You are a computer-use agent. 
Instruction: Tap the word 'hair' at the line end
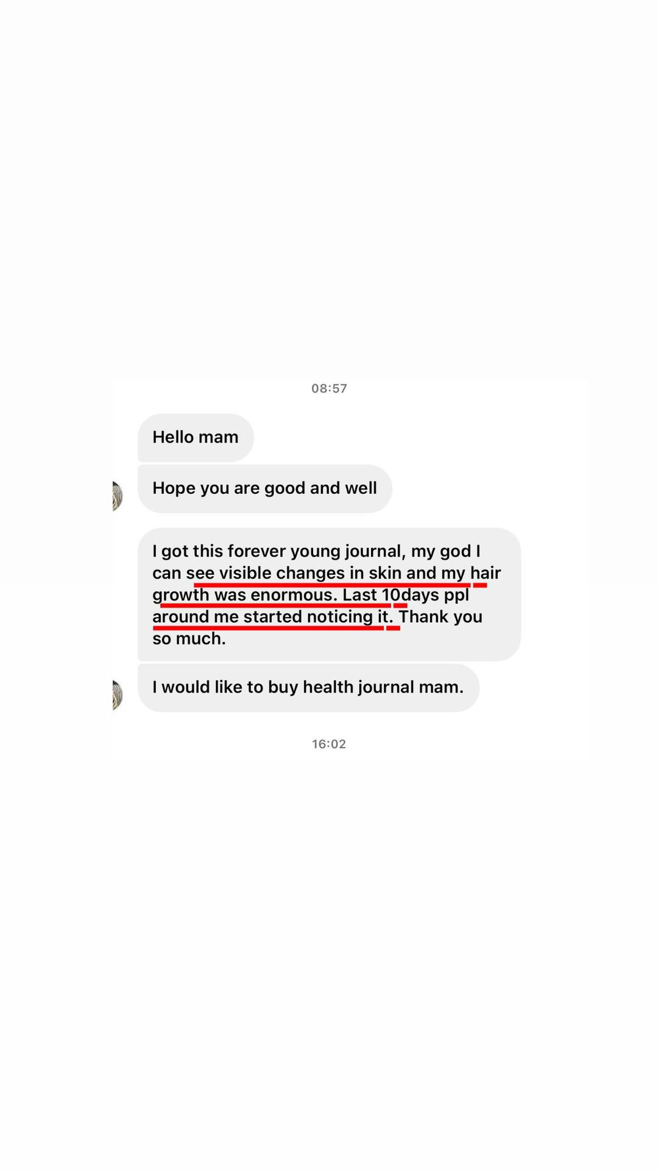[x=485, y=573]
